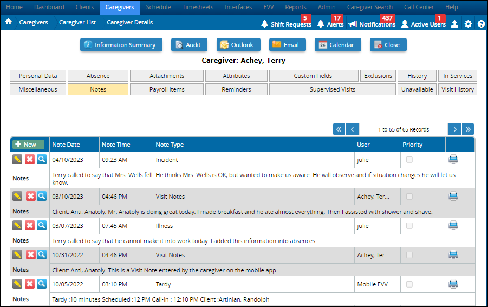Click the Close button
The height and width of the screenshot is (307, 488).
pos(388,45)
